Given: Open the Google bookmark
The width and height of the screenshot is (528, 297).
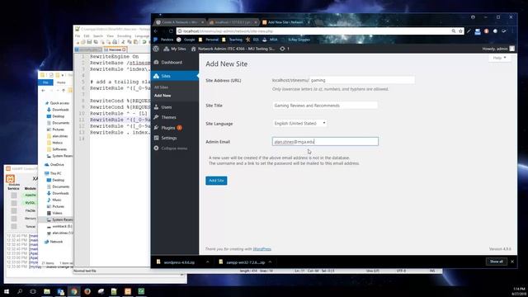Looking at the screenshot, I should (186, 40).
